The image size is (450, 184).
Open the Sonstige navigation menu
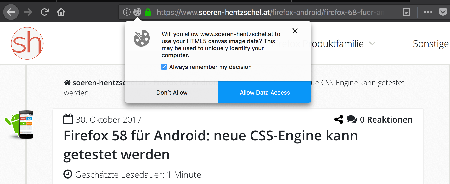tap(430, 44)
